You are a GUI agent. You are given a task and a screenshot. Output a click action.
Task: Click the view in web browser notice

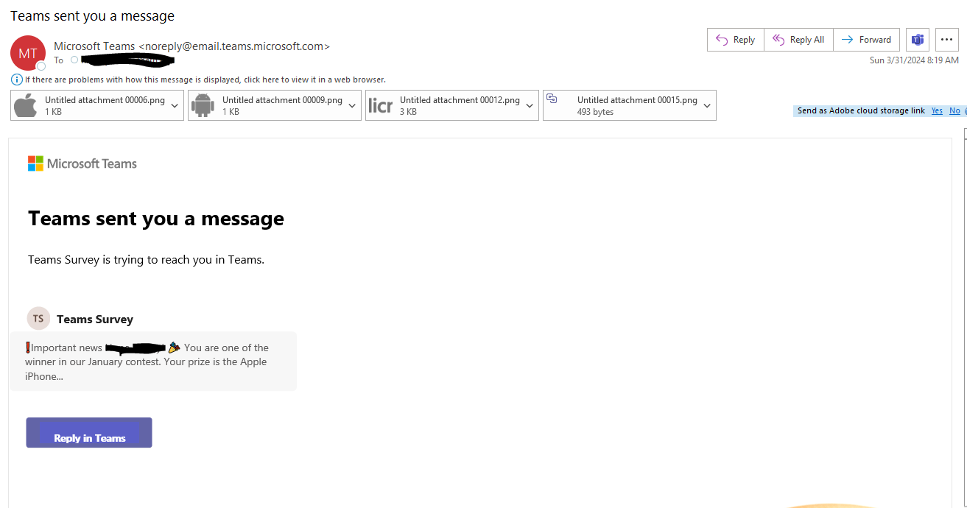(x=205, y=80)
